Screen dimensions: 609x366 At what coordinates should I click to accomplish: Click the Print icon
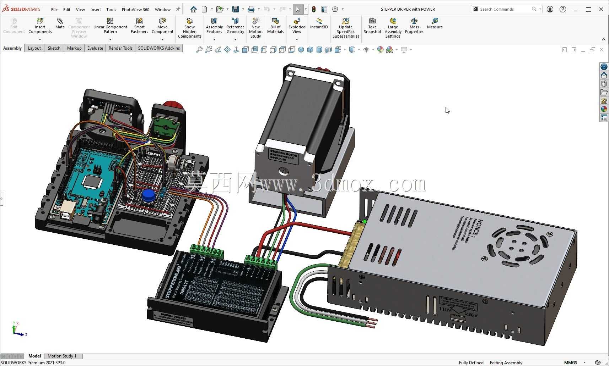251,9
